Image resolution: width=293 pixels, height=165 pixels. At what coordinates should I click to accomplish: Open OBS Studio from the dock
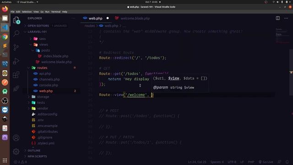pos(5,101)
